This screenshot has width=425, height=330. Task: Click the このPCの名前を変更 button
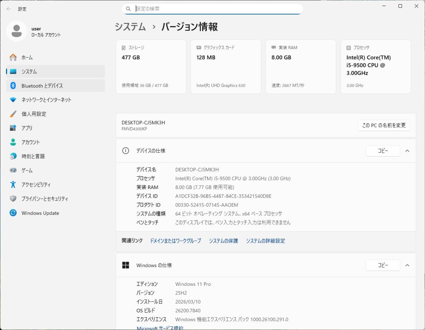384,125
